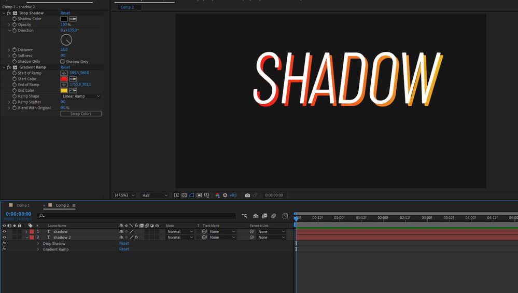The image size is (518, 293).
Task: Toggle the Distance stopwatch icon
Action: tap(15, 50)
